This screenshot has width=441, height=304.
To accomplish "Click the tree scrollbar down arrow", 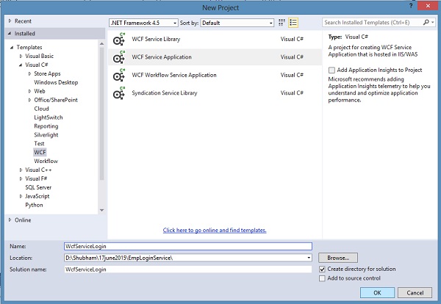I will point(102,210).
